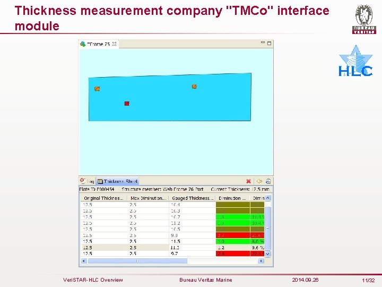
Task: Select gauged thickness cell 11.5
Action: click(192, 241)
